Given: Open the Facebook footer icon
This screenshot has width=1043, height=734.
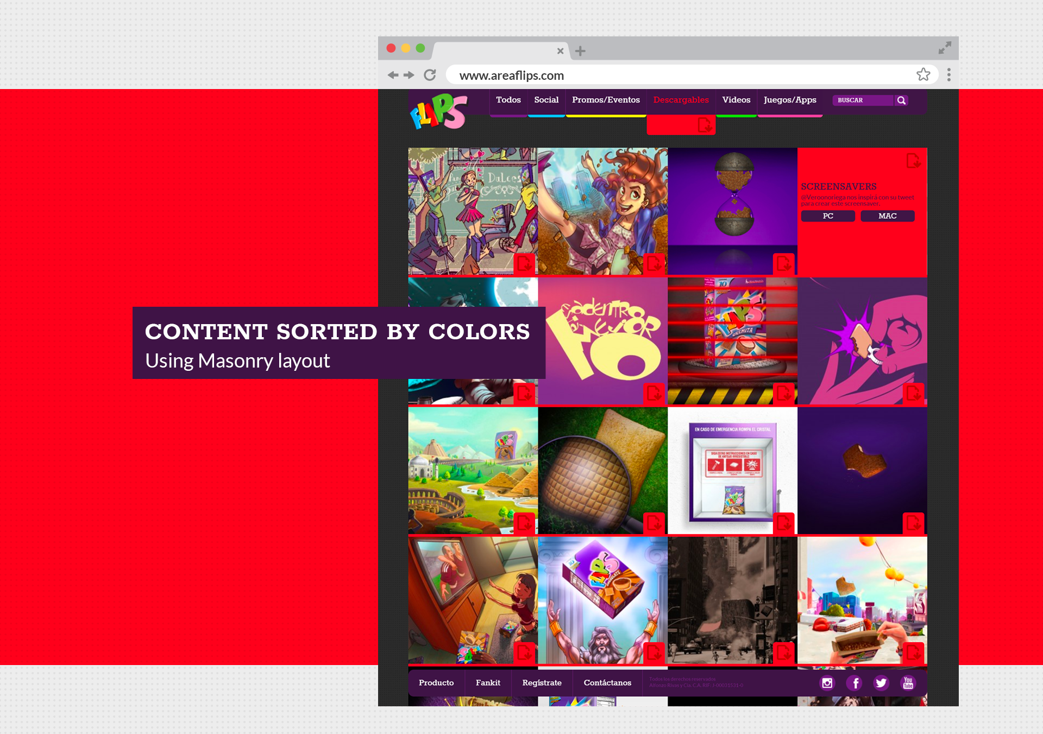Looking at the screenshot, I should [854, 683].
